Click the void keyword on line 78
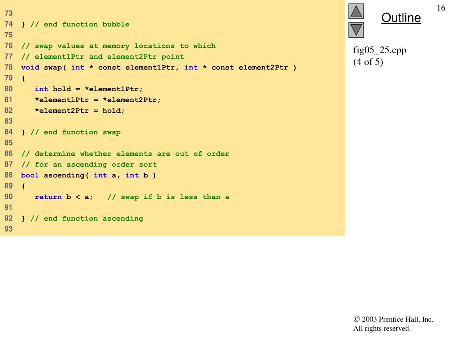 [x=30, y=68]
